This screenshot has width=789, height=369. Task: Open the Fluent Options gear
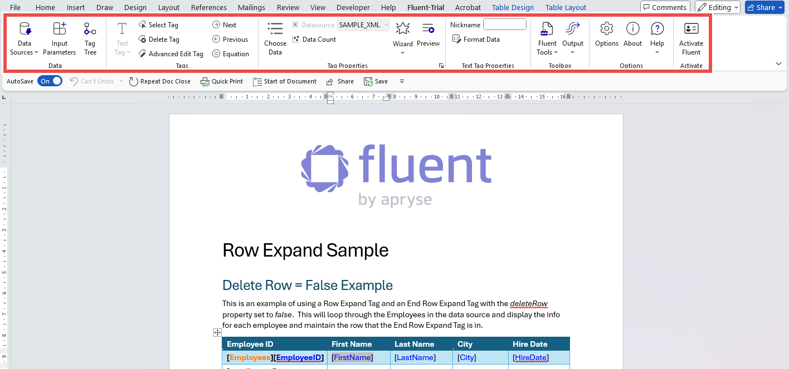(x=607, y=35)
